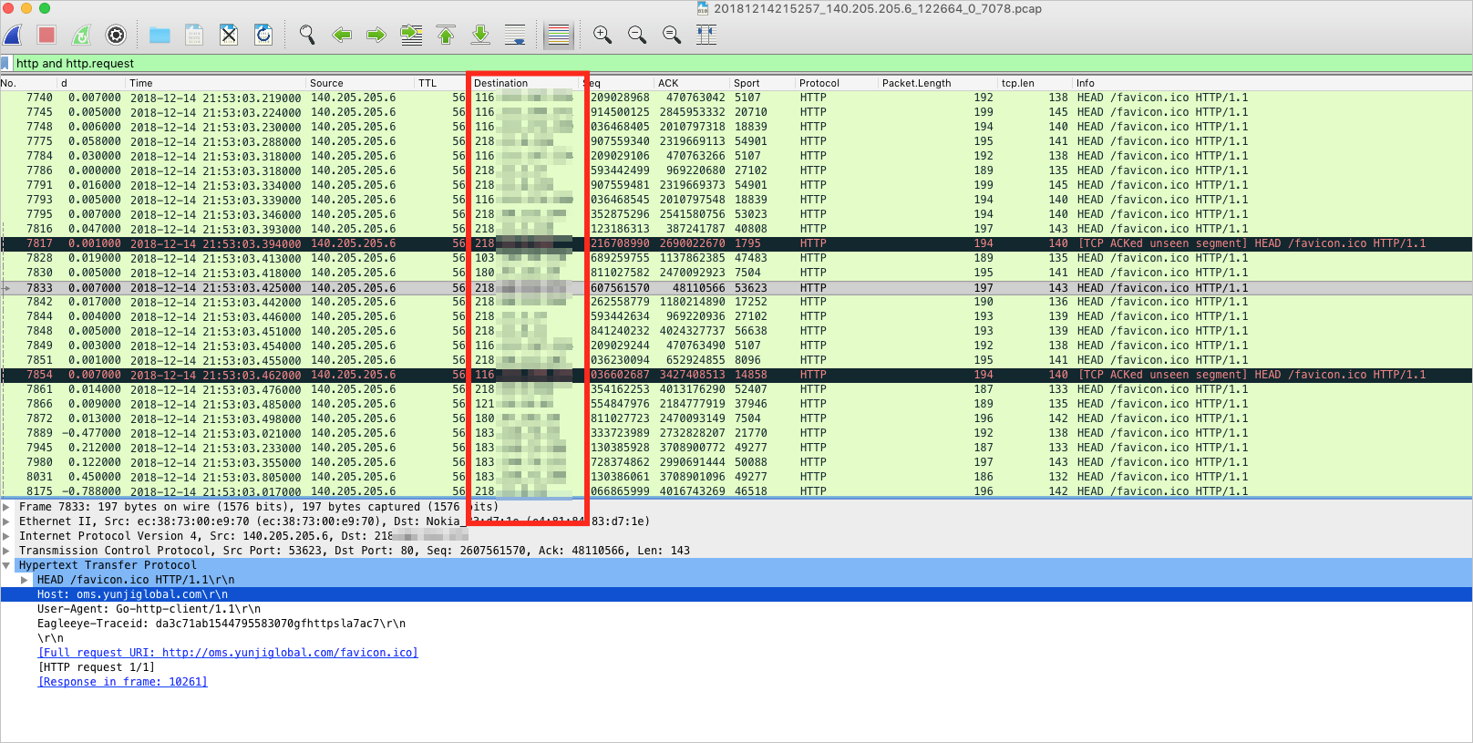
Task: Expand Internet Protocol Version 4 section
Action: (6, 536)
